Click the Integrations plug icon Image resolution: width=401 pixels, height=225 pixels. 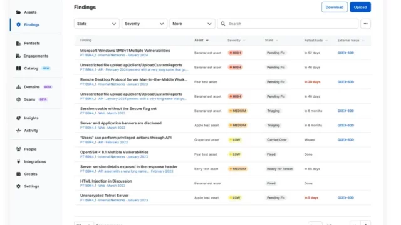(x=18, y=161)
